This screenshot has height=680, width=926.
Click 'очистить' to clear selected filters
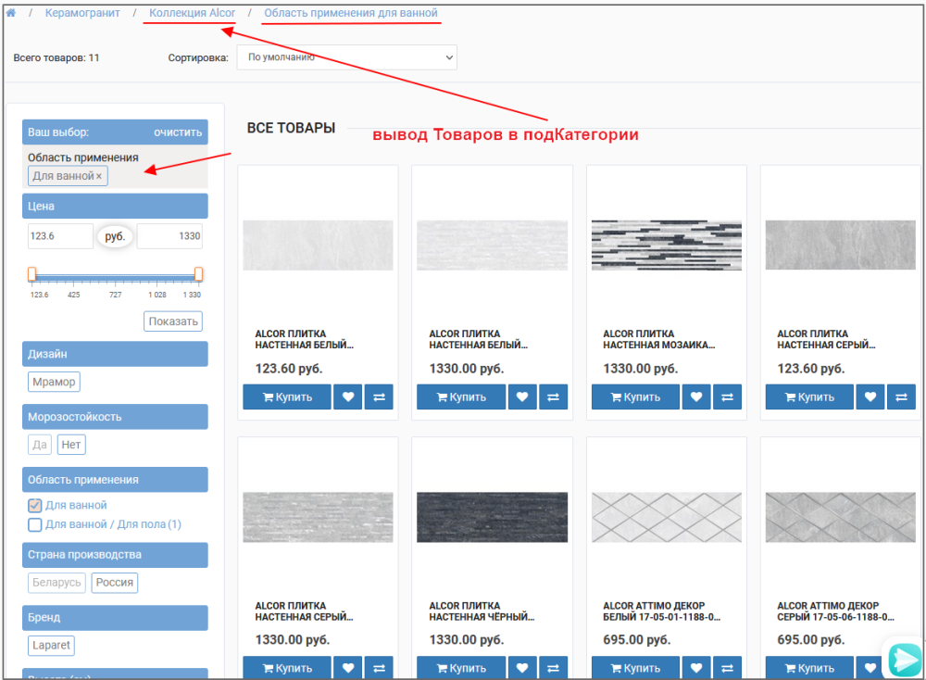click(x=178, y=132)
